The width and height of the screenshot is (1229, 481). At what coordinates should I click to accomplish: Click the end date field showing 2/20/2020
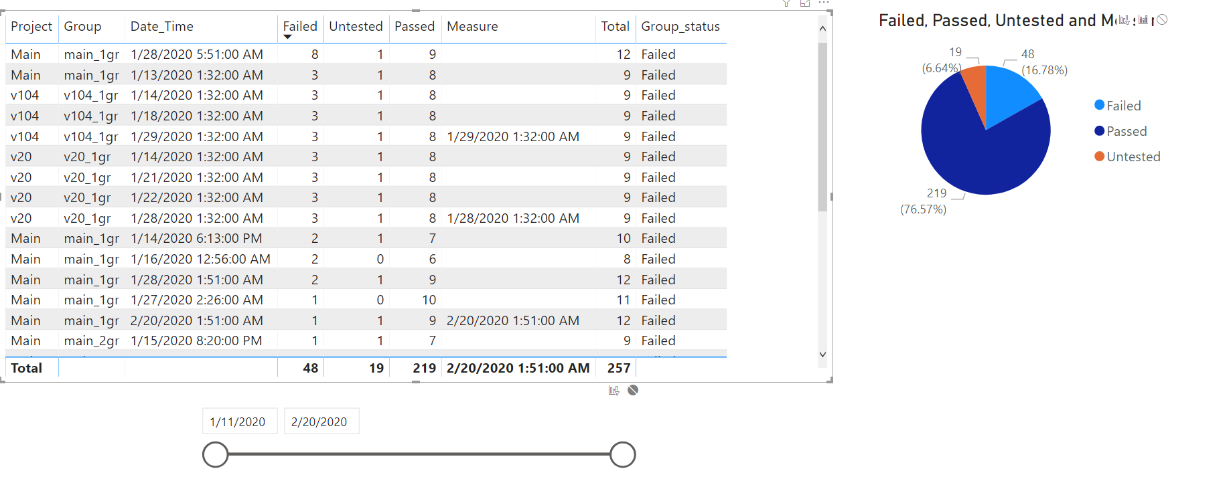[x=321, y=421]
